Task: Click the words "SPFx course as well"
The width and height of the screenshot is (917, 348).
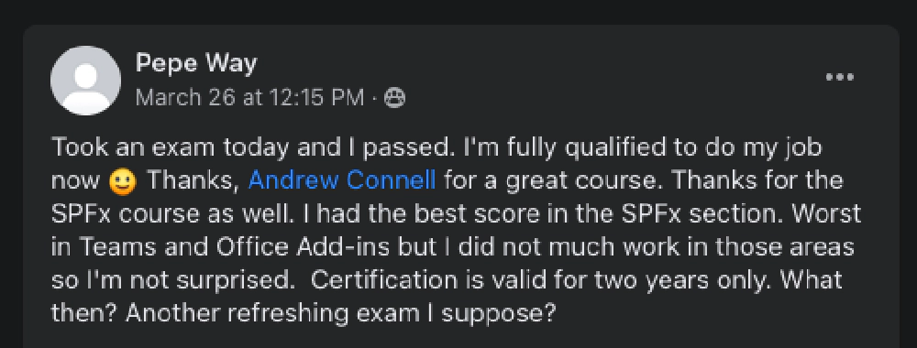Action: (x=172, y=214)
